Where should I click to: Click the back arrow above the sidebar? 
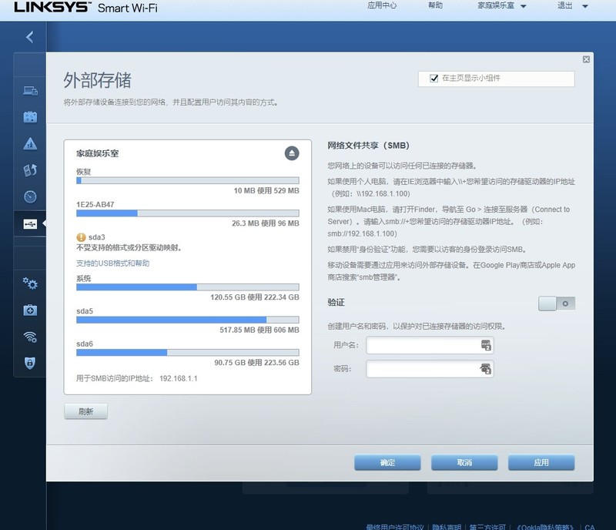tap(30, 37)
